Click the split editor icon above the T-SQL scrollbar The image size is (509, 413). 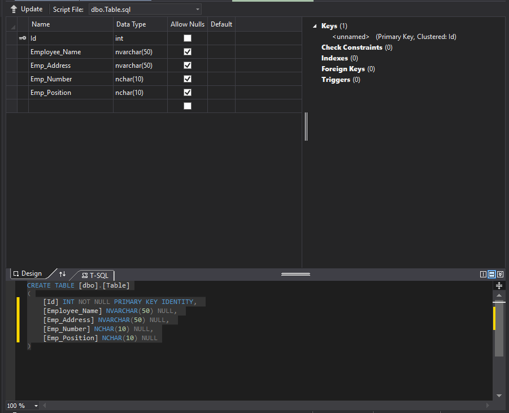click(x=499, y=285)
